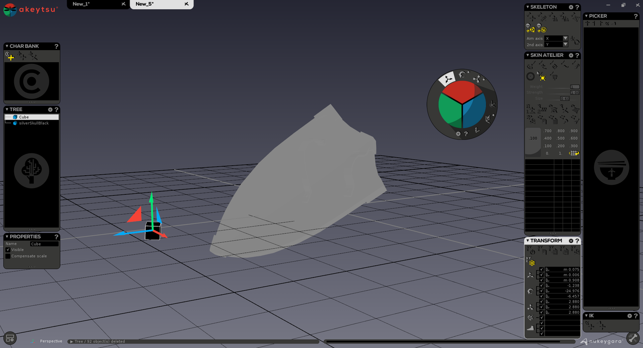Collapse the Skeleton panel
The image size is (643, 348).
pyautogui.click(x=527, y=7)
